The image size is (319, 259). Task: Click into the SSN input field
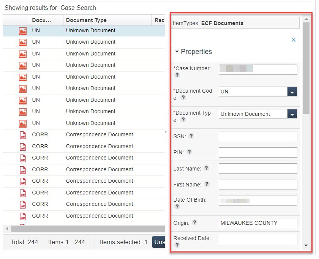(258, 136)
